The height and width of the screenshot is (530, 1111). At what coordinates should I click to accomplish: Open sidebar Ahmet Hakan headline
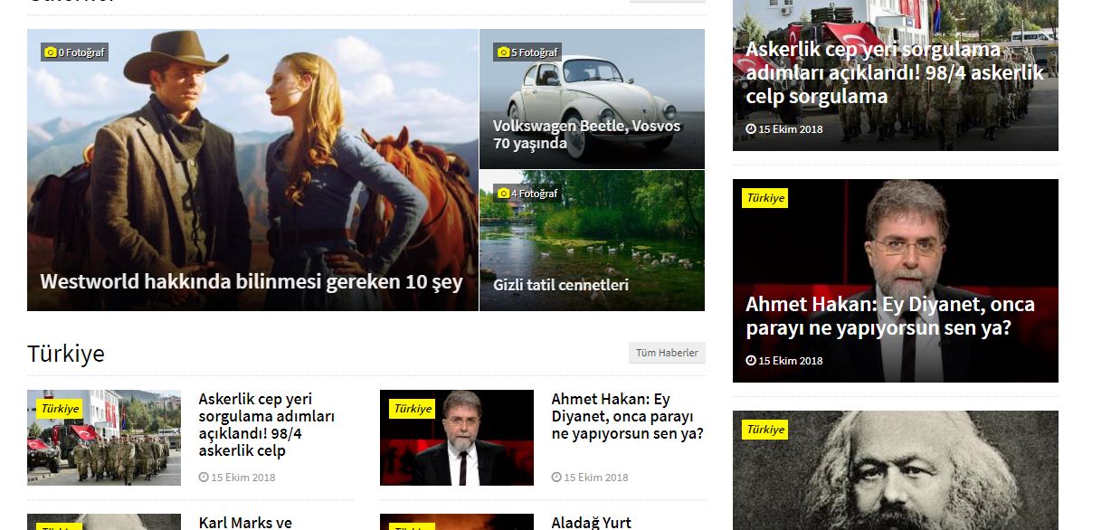click(x=890, y=316)
